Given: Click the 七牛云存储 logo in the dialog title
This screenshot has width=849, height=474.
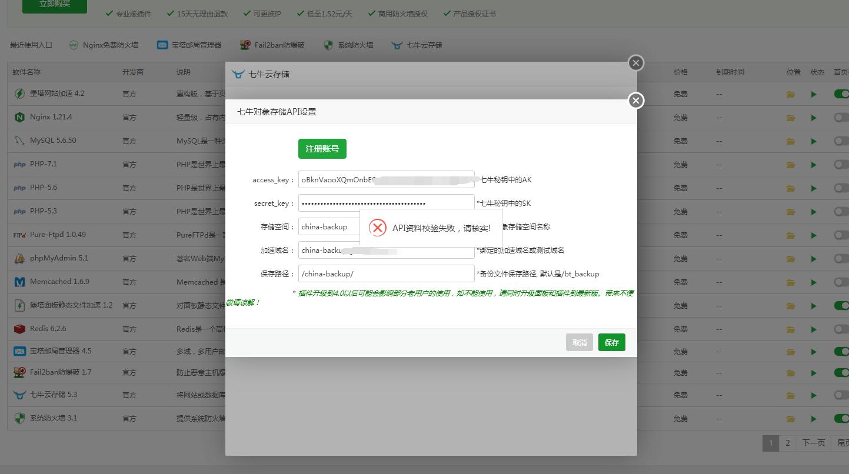Looking at the screenshot, I should click(x=238, y=74).
